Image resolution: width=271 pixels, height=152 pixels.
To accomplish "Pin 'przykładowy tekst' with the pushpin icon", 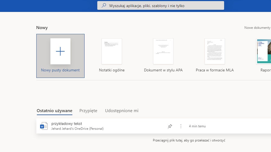I will pyautogui.click(x=170, y=126).
